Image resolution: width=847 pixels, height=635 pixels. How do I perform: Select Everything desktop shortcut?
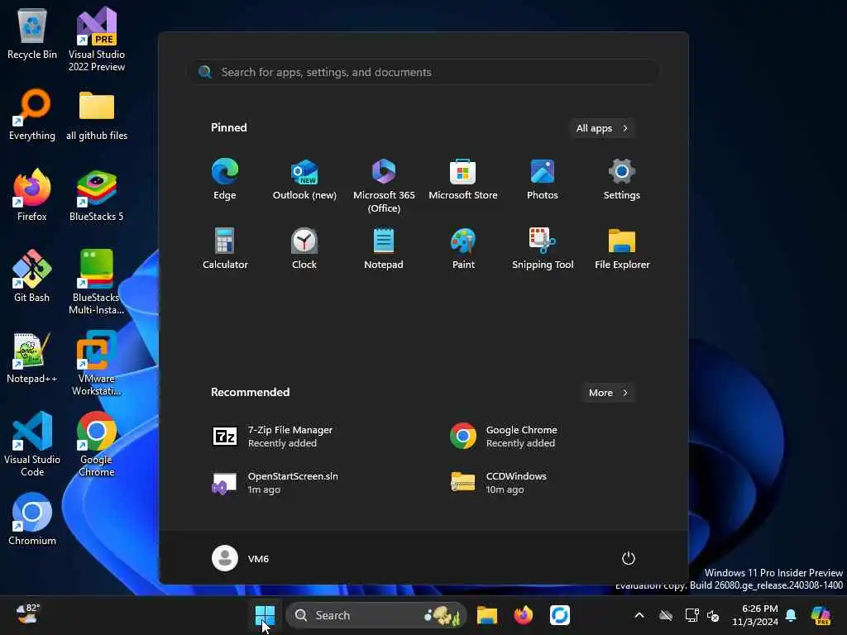[x=32, y=114]
